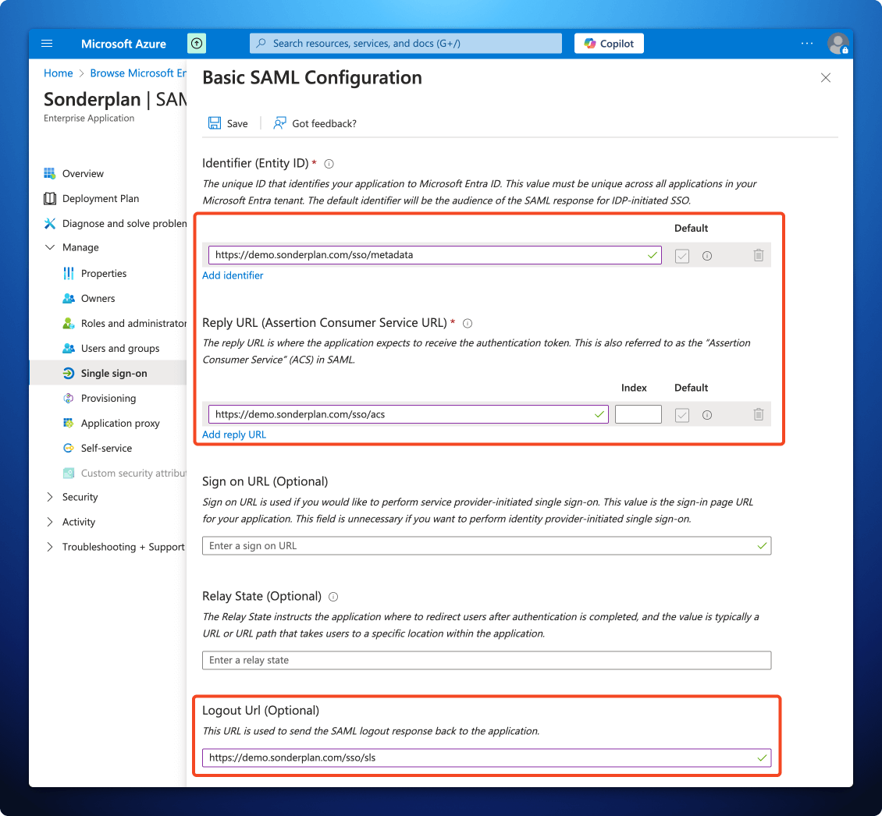Save the SAML configuration
Viewport: 882px width, 816px height.
[x=227, y=122]
